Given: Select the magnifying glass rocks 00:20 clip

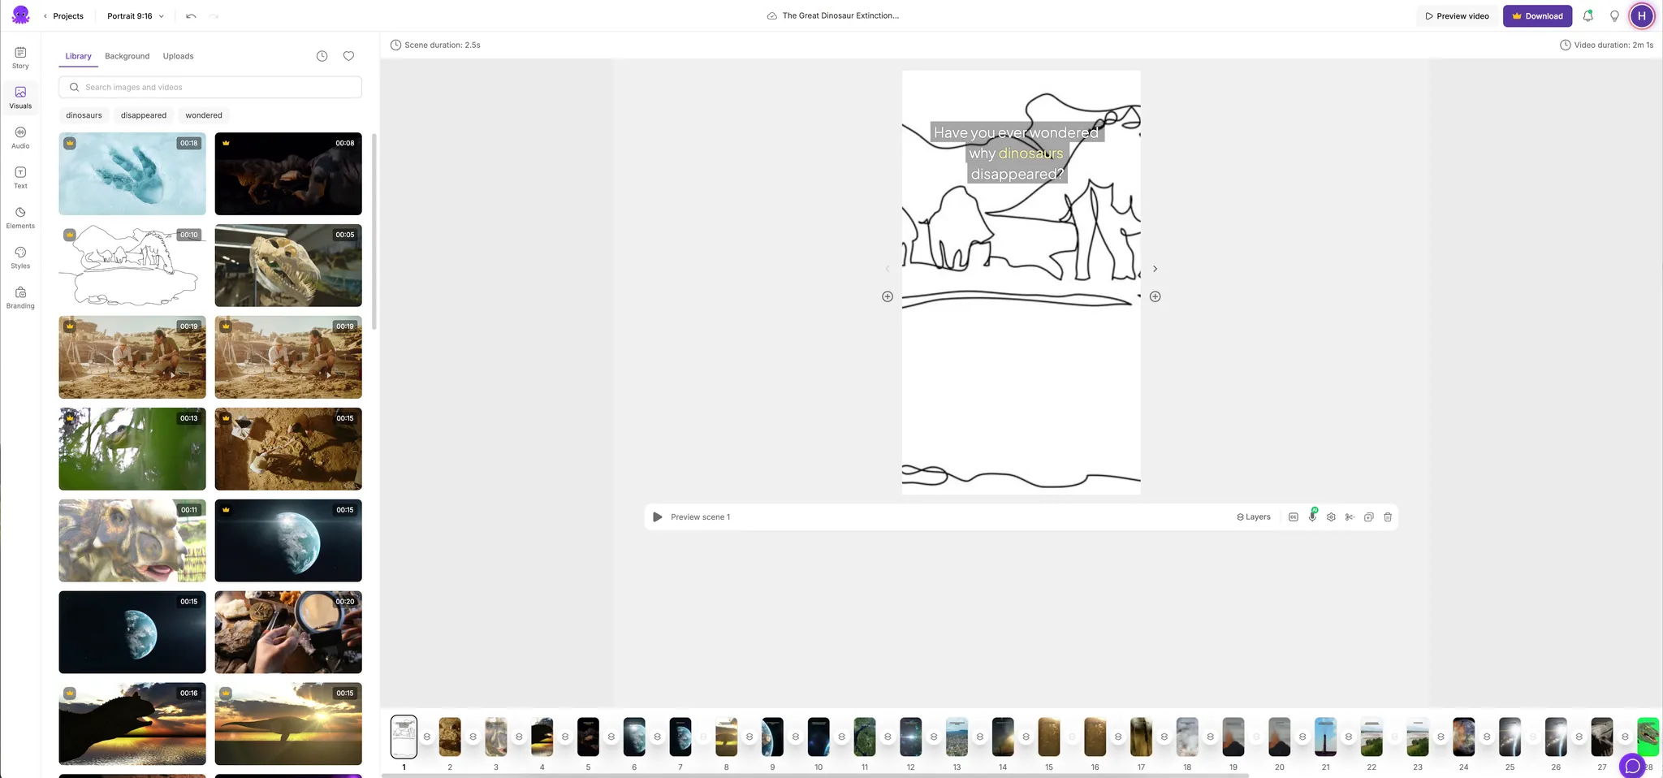Looking at the screenshot, I should (x=288, y=632).
